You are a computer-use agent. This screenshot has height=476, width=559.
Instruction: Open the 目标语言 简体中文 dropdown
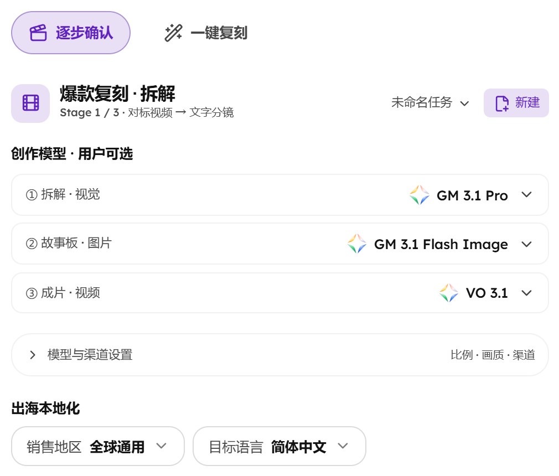279,446
